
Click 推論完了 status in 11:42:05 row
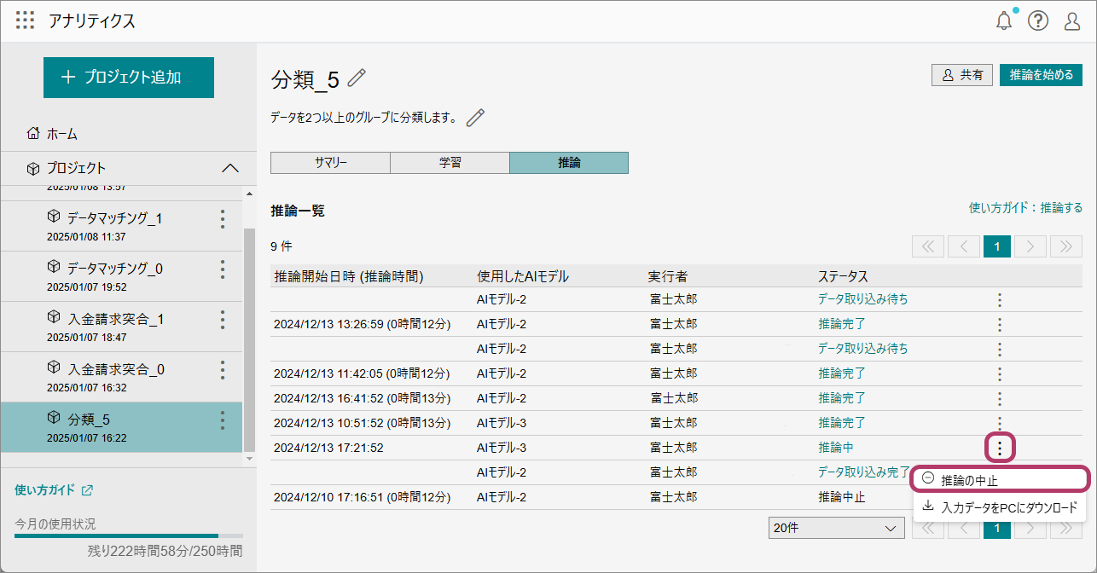coord(842,373)
